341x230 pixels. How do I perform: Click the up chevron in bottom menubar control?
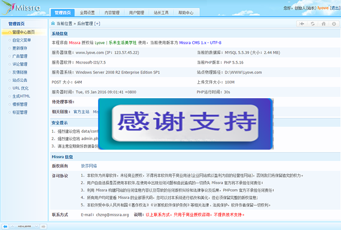tap(13, 226)
